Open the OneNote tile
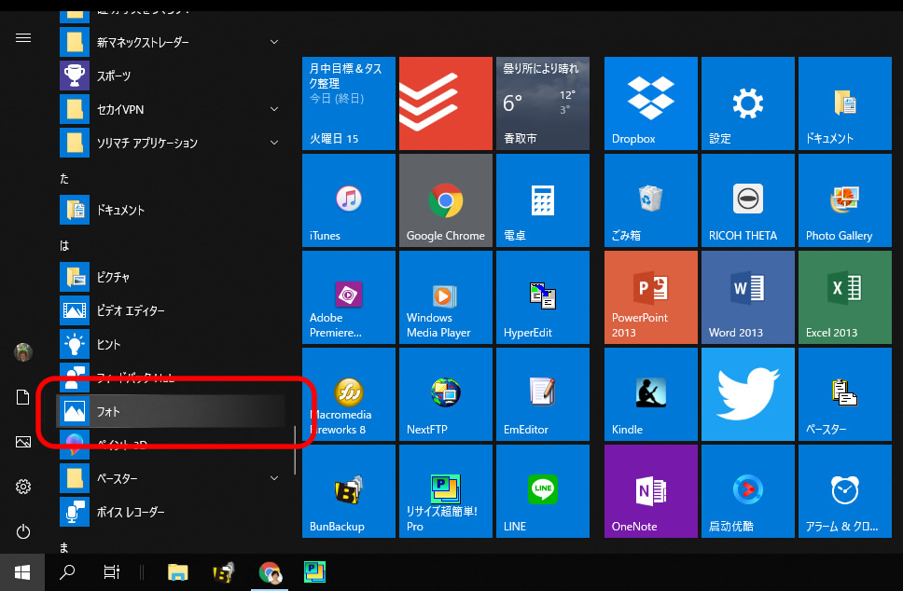The width and height of the screenshot is (903, 591). (x=650, y=491)
